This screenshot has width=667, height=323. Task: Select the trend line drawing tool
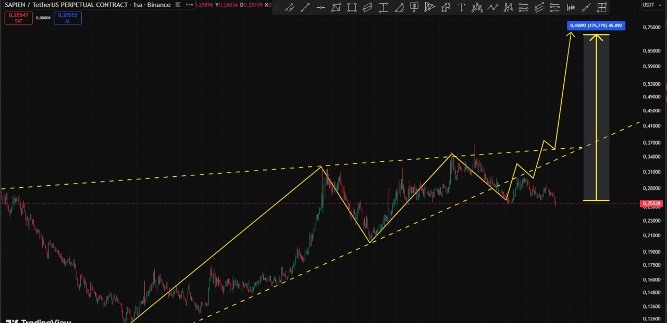point(305,7)
